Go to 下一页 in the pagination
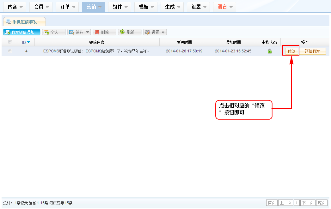This screenshot has height=209, width=331. click(308, 203)
